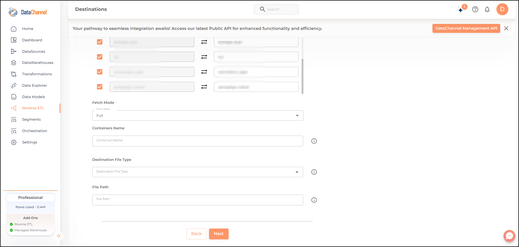Open Dashboard menu item
Image resolution: width=519 pixels, height=247 pixels.
[32, 40]
